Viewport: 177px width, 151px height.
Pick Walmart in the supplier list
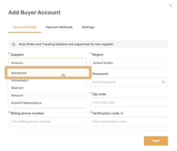click(47, 88)
